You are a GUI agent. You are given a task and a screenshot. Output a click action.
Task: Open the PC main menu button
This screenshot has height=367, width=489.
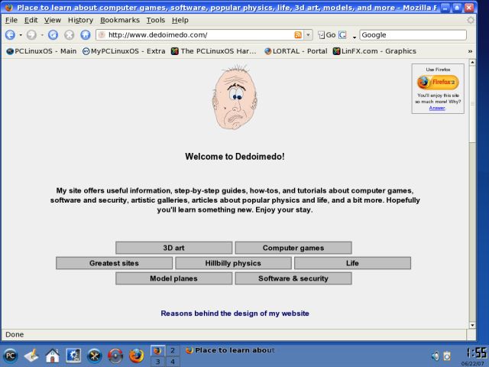(10, 356)
